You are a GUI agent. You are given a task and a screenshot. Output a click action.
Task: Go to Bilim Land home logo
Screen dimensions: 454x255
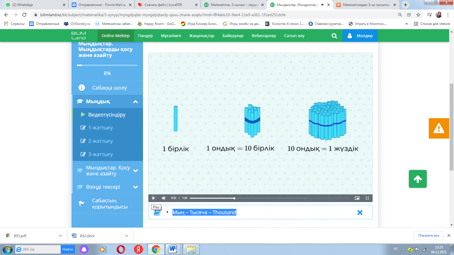pos(79,36)
